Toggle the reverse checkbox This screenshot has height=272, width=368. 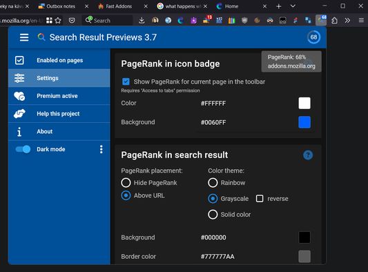tap(260, 199)
